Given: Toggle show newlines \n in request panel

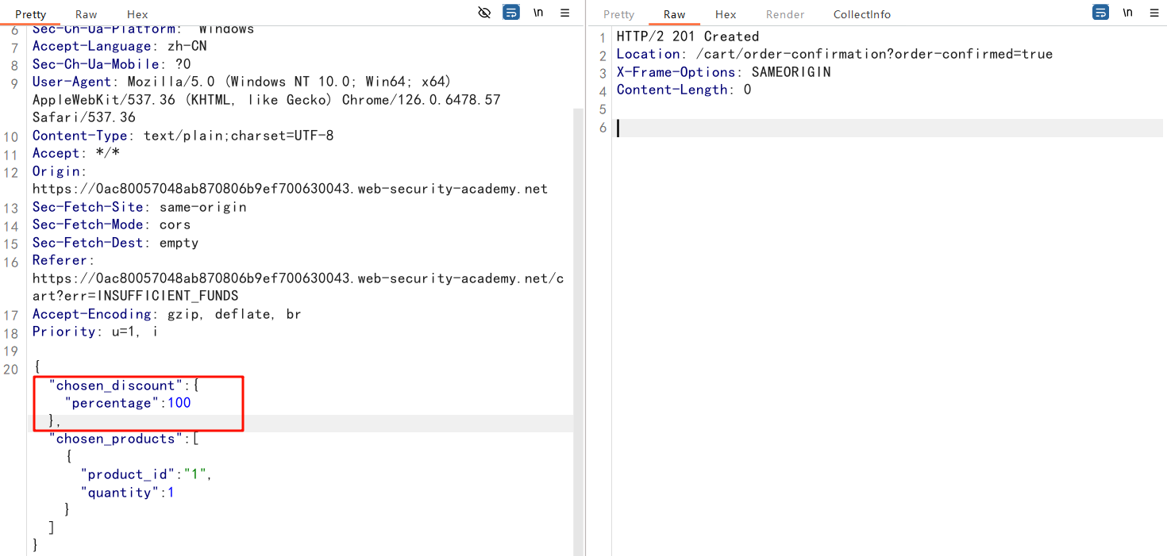Looking at the screenshot, I should [538, 13].
